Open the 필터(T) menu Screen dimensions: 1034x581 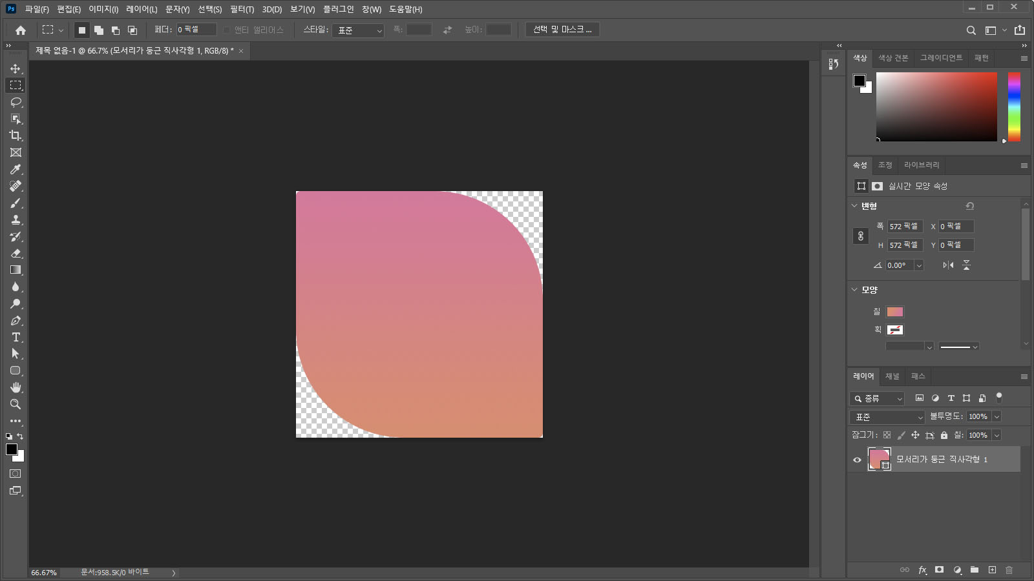pyautogui.click(x=242, y=9)
